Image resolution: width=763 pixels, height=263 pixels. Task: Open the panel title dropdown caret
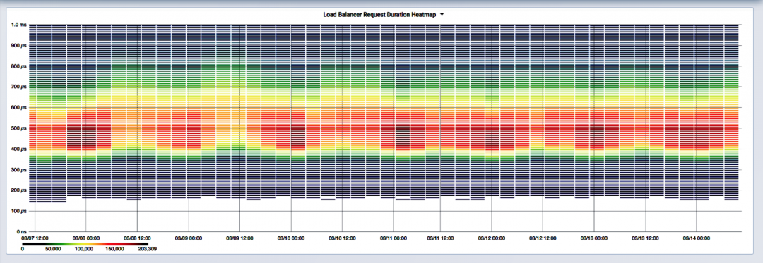click(x=442, y=15)
